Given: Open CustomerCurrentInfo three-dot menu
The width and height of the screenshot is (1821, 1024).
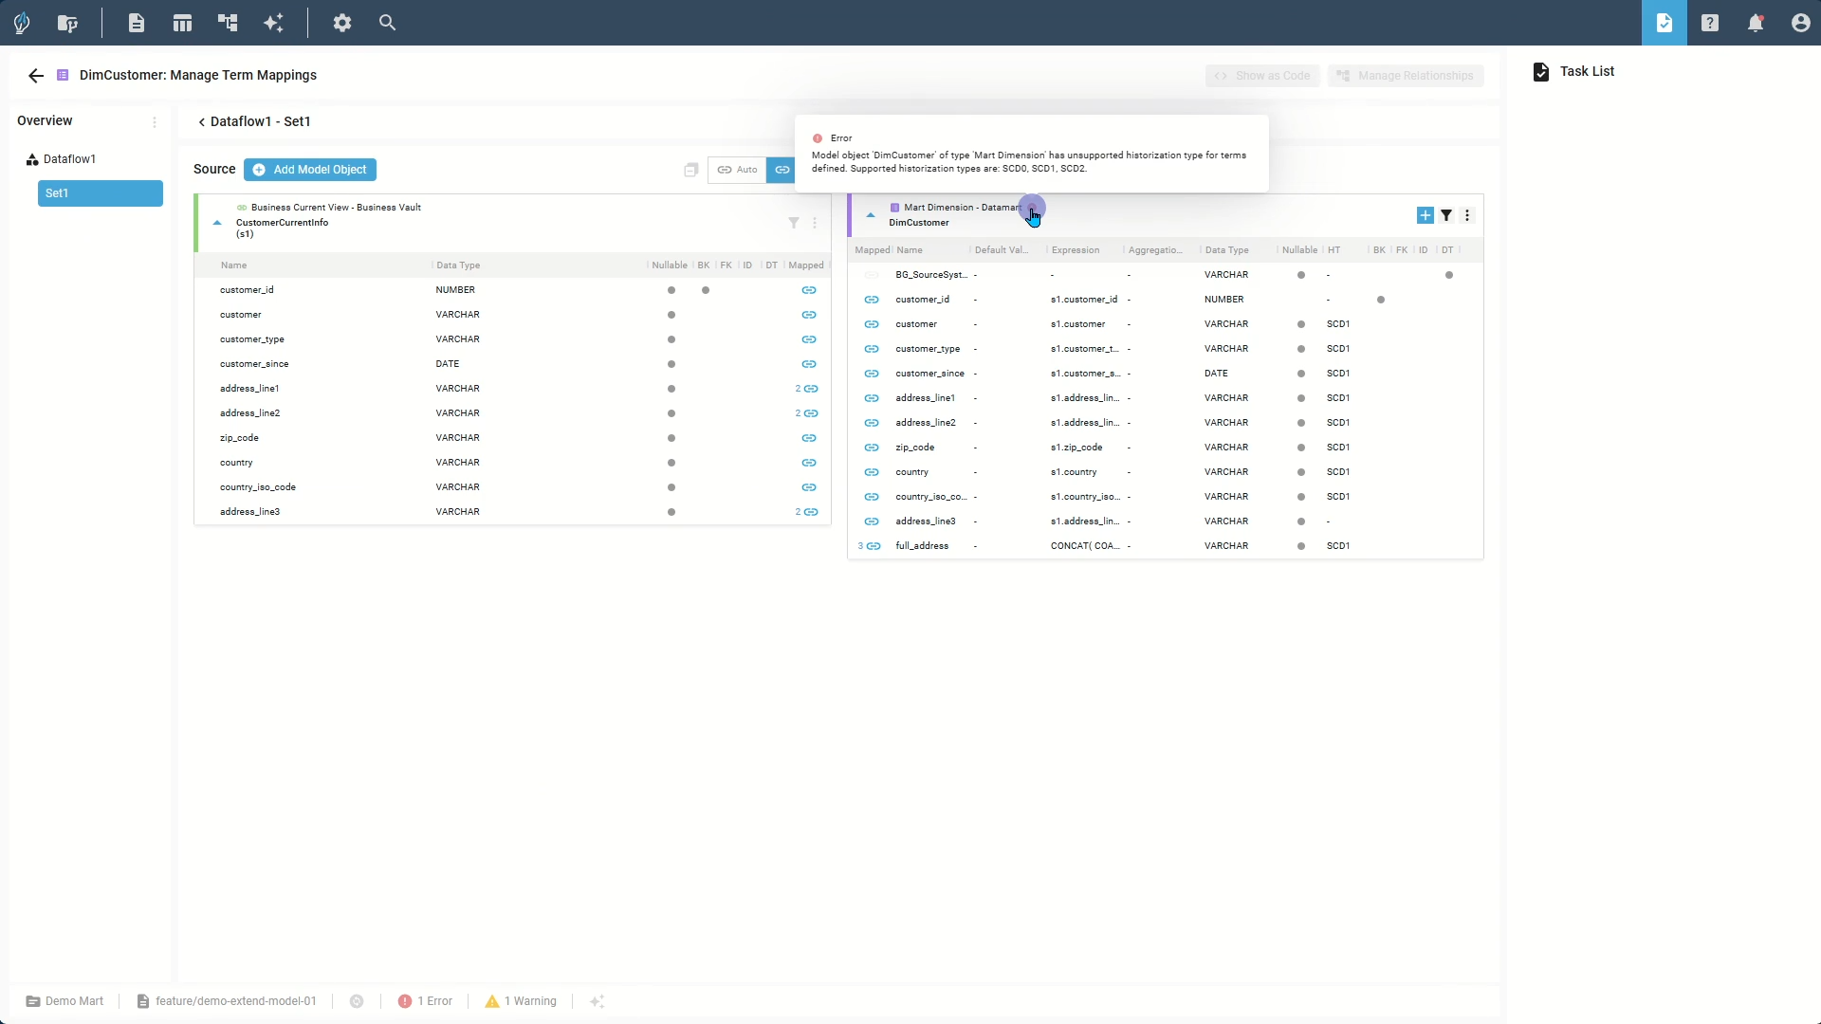Looking at the screenshot, I should coord(815,223).
